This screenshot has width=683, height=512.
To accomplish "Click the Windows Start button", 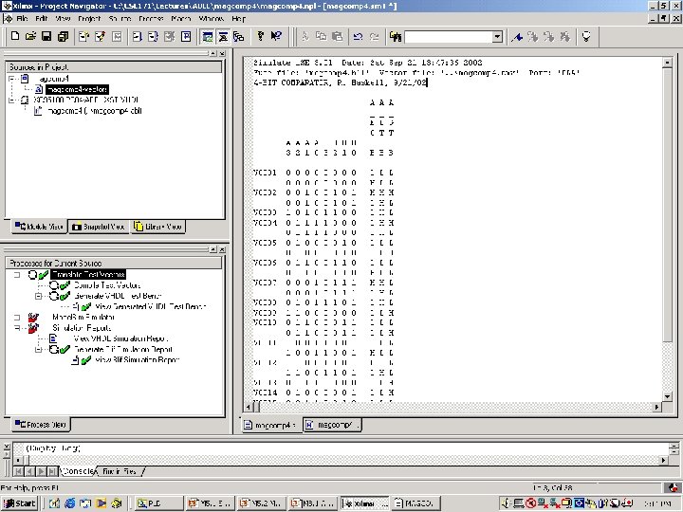I will [20, 503].
